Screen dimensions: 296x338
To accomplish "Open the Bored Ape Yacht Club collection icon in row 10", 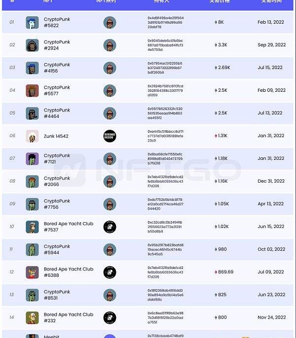I will (x=110, y=227).
